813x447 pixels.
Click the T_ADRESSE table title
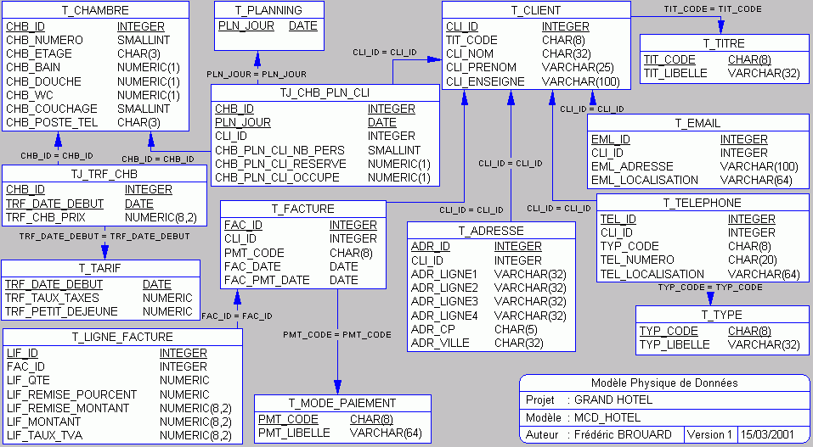pyautogui.click(x=491, y=231)
